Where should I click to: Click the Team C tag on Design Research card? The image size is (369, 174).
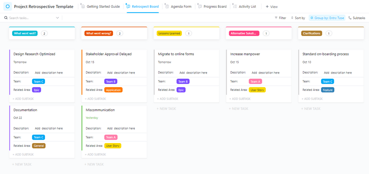coord(39,82)
